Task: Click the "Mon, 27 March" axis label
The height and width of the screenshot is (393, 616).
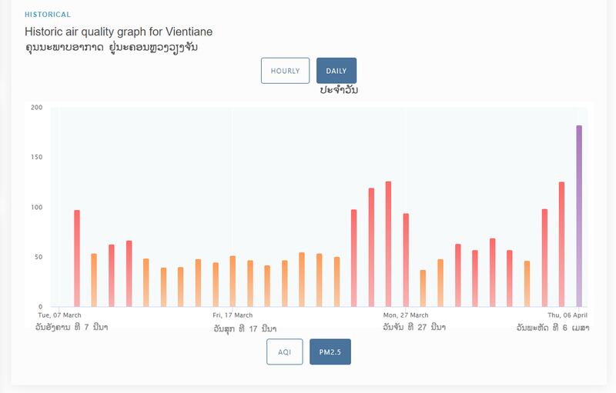Action: point(406,315)
